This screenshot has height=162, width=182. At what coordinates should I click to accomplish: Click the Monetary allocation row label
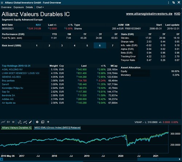coord(126,75)
